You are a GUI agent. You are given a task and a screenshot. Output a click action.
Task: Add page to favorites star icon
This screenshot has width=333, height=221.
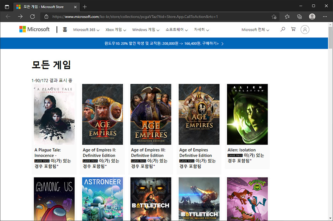coord(274,17)
